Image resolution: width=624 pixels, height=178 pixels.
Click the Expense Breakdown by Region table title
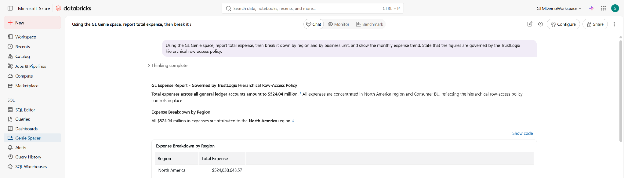pos(185,146)
